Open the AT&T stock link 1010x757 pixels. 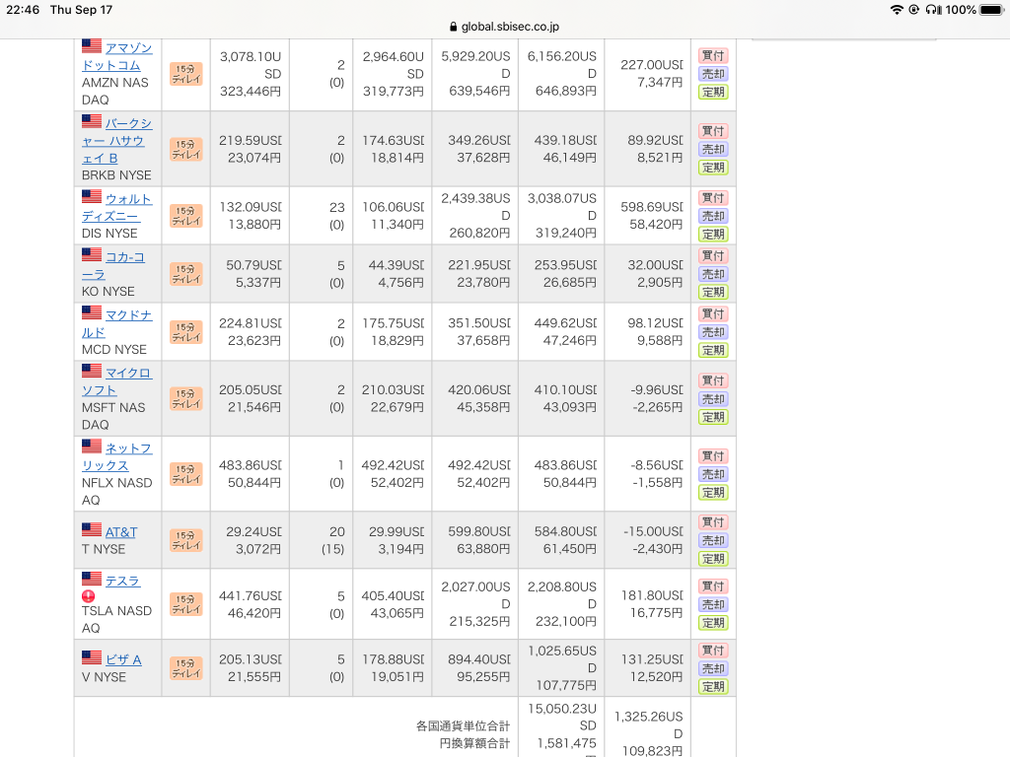point(121,532)
